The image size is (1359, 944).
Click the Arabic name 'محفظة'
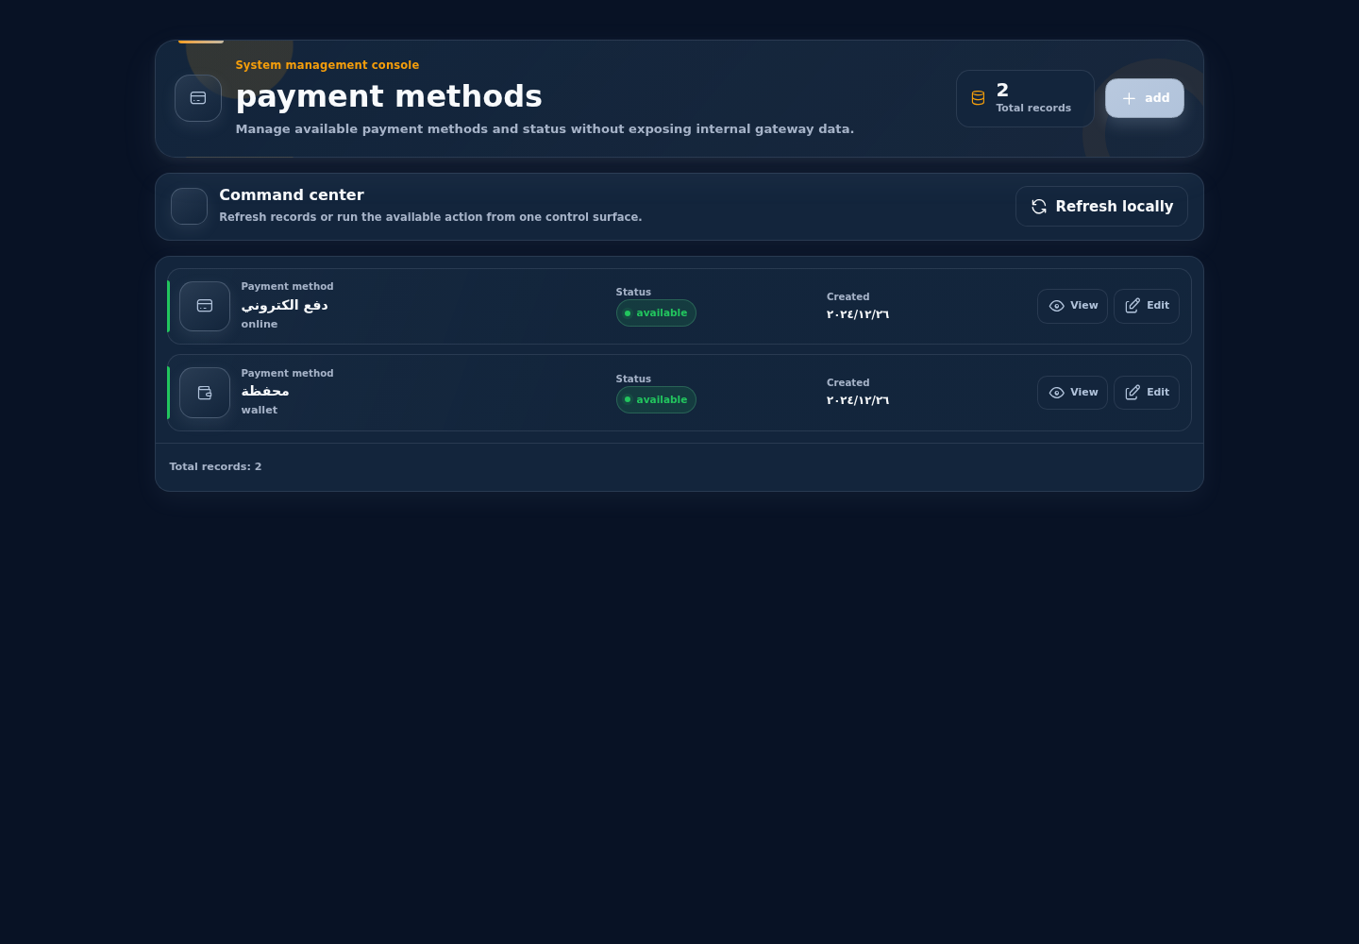265,391
